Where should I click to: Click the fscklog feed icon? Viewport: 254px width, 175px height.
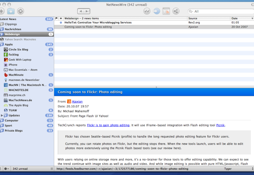click(x=6, y=55)
